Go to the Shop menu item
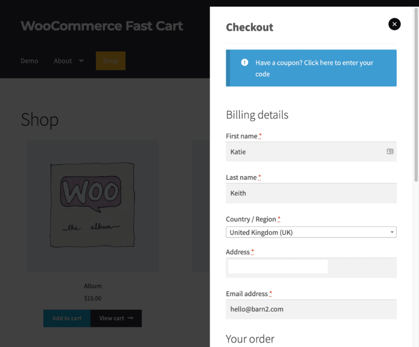The image size is (419, 347). [x=110, y=61]
